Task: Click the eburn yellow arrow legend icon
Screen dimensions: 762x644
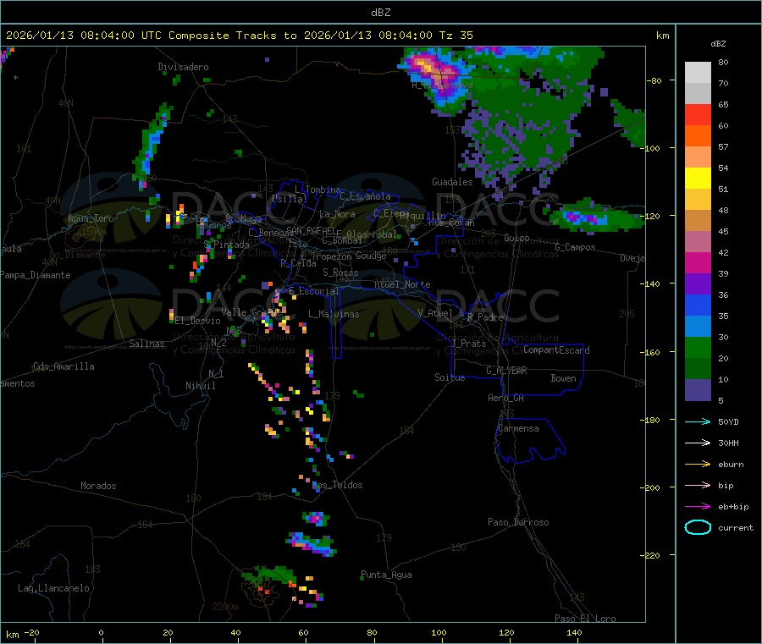Action: pyautogui.click(x=698, y=465)
